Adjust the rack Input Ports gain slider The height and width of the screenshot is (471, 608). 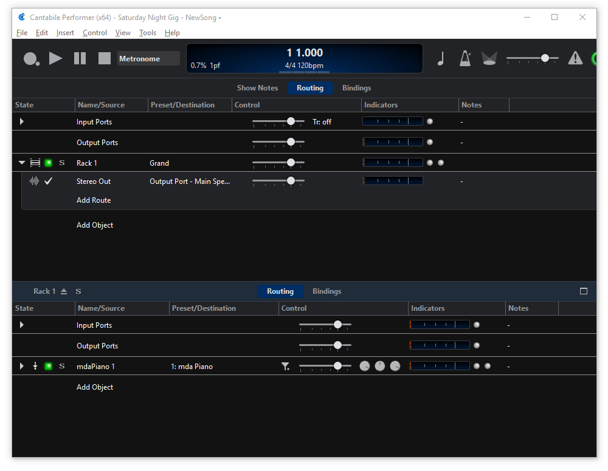[x=325, y=325]
